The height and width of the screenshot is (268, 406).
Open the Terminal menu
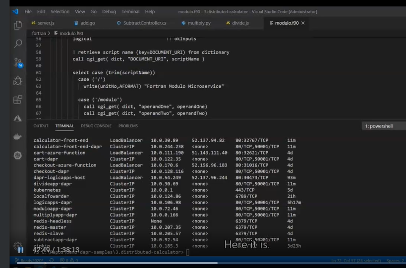[130, 11]
